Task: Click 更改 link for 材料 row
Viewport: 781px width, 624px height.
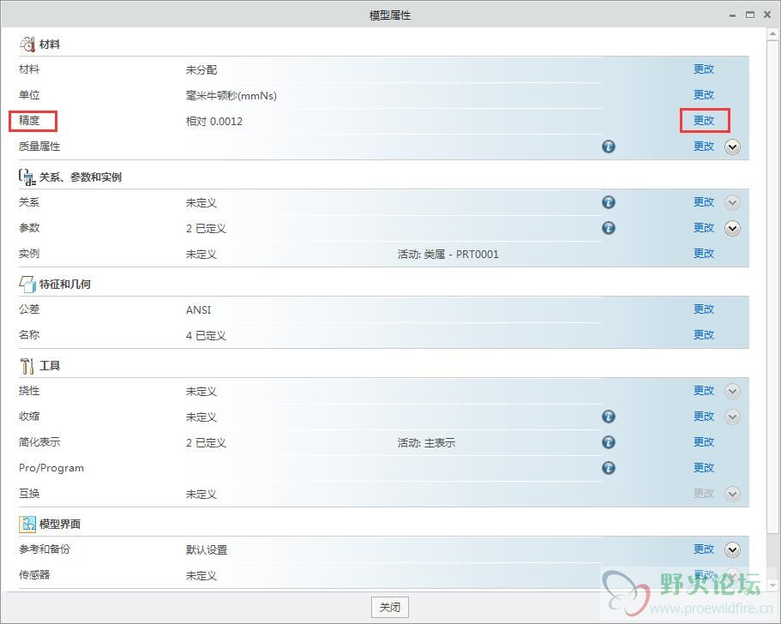Action: coord(704,69)
